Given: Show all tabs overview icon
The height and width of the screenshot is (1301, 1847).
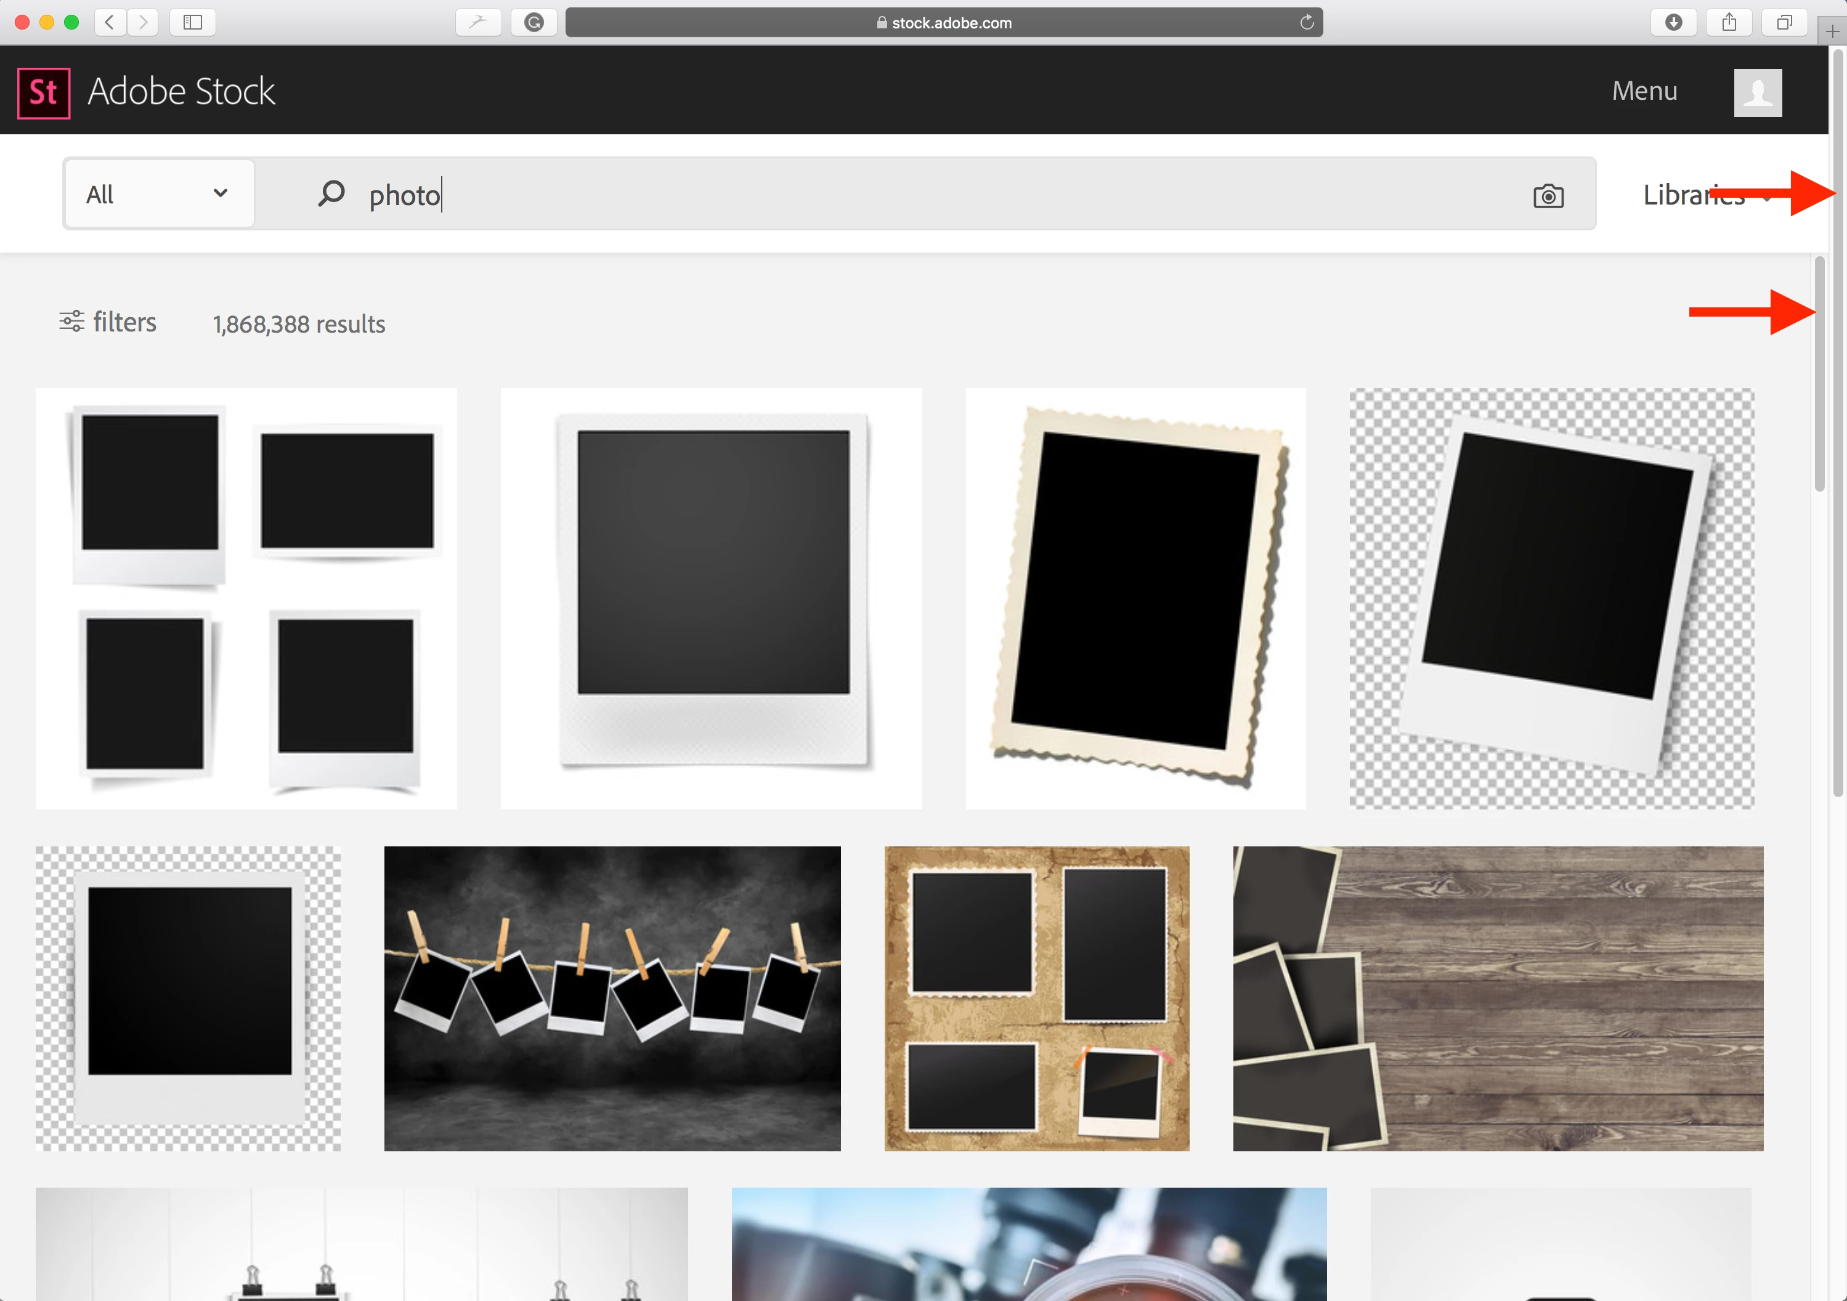Looking at the screenshot, I should [x=1784, y=22].
